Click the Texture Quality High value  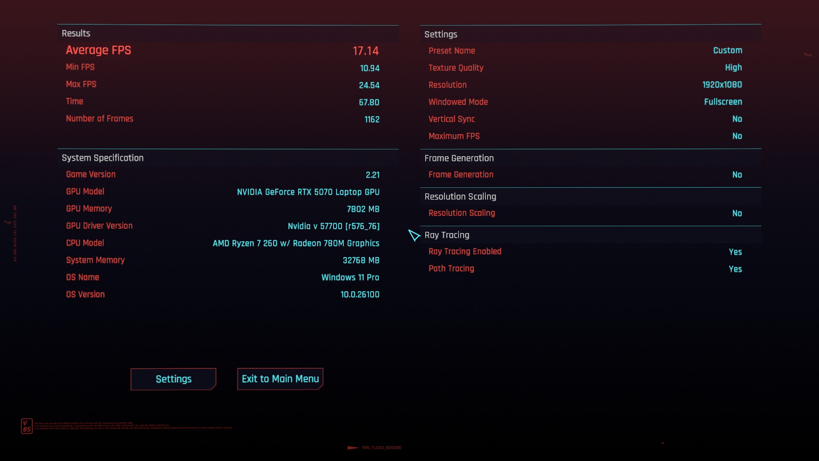click(x=733, y=68)
